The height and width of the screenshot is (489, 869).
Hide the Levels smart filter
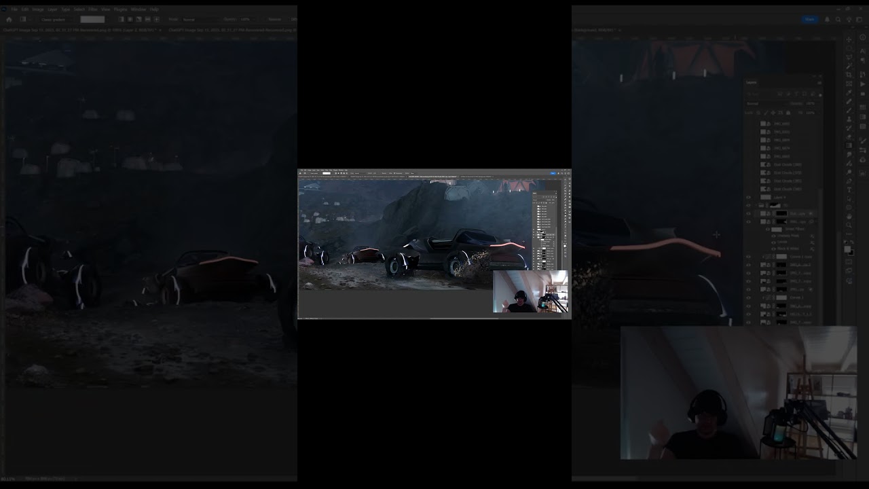773,242
